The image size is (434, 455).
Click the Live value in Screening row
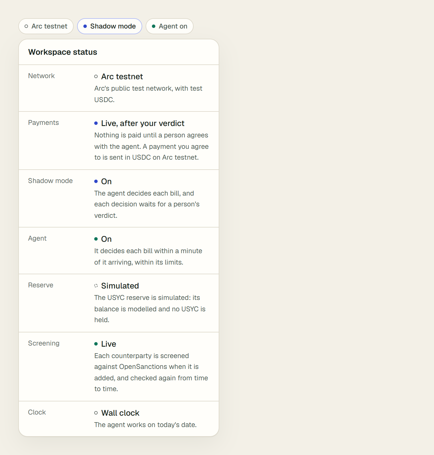pyautogui.click(x=108, y=344)
